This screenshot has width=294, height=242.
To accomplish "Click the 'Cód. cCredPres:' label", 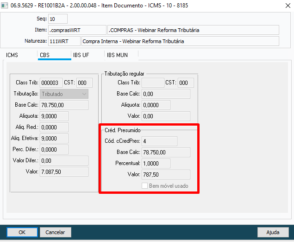I will tap(122, 141).
